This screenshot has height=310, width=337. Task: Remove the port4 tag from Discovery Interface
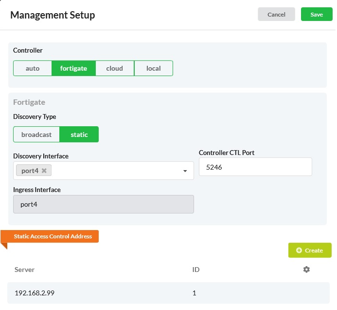(44, 171)
